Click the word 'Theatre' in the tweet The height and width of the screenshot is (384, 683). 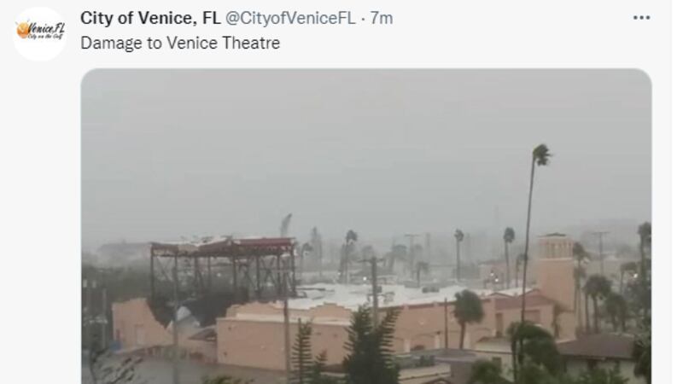pos(251,43)
